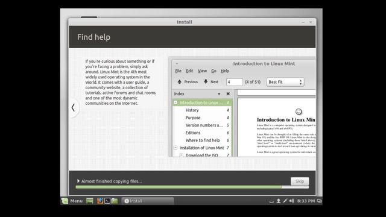Open the Index sidebar dropdown arrow
Viewport: 386px width, 217px height.
pos(219,94)
